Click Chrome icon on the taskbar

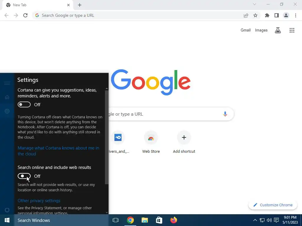click(x=130, y=220)
